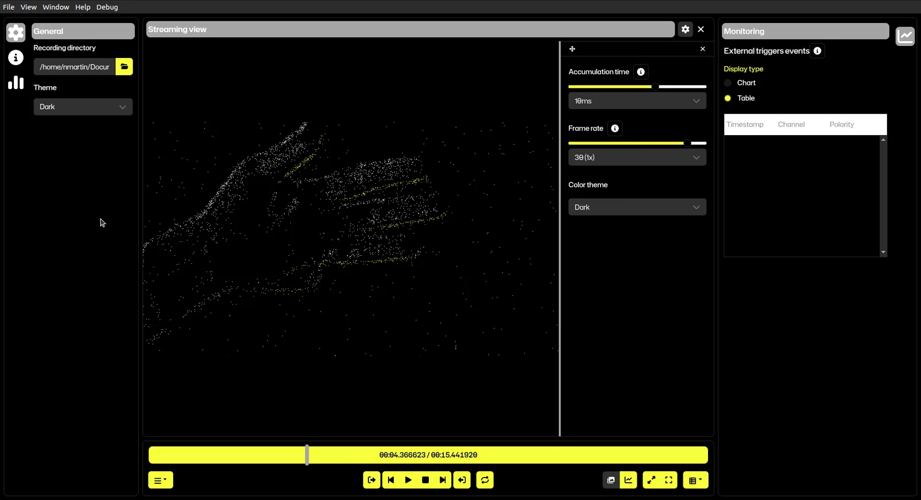Screen dimensions: 921x500
Task: Show Accumulation time info tooltip
Action: (x=641, y=72)
